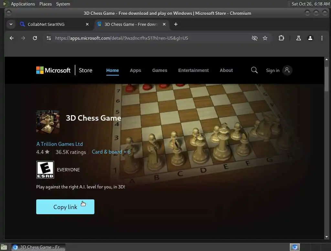Screen dimensions: 331x251
Task: Click the Chromium icon in bottom-right panel
Action: point(295,247)
